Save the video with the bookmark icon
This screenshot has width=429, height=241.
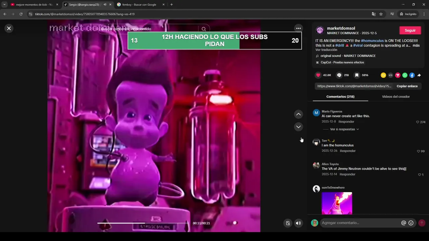click(x=357, y=75)
